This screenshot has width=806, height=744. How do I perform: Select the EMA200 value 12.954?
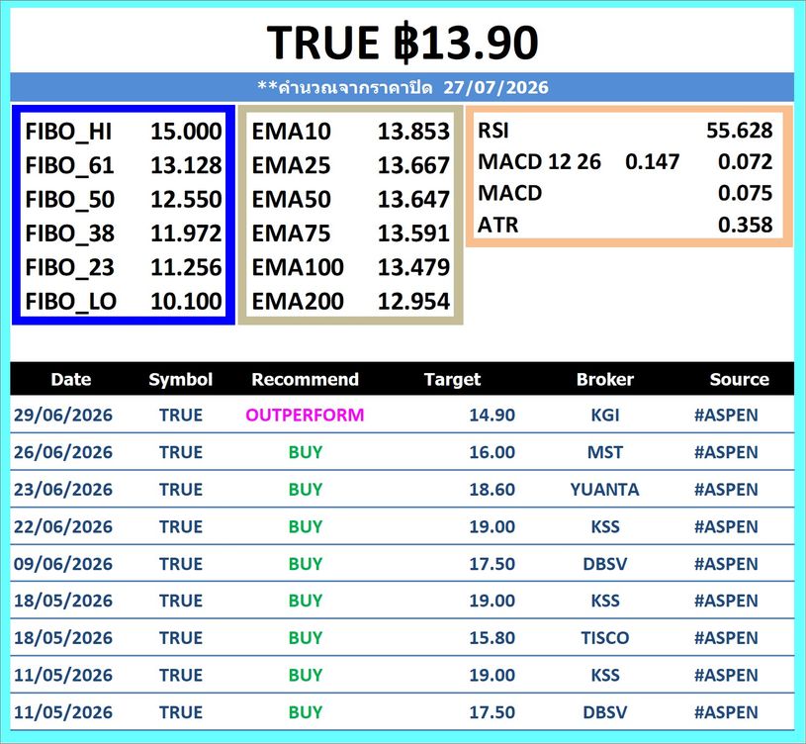tap(413, 301)
